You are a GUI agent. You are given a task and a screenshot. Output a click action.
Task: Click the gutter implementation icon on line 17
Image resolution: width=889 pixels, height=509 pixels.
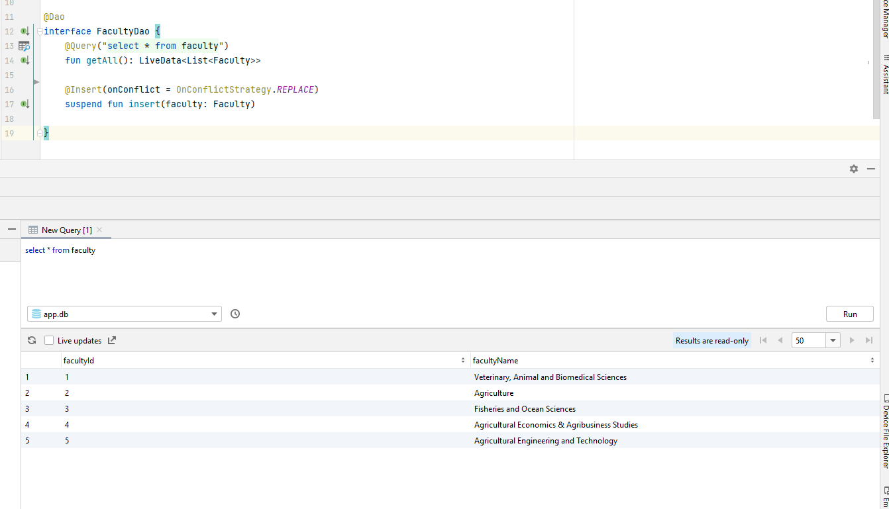point(25,104)
